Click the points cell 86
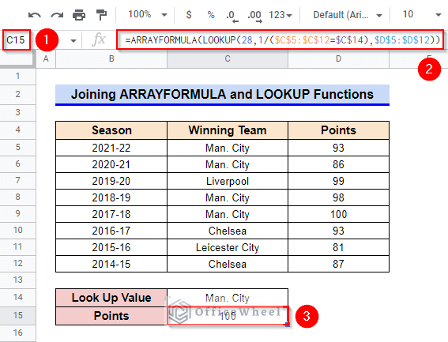The width and height of the screenshot is (448, 342). (x=339, y=164)
